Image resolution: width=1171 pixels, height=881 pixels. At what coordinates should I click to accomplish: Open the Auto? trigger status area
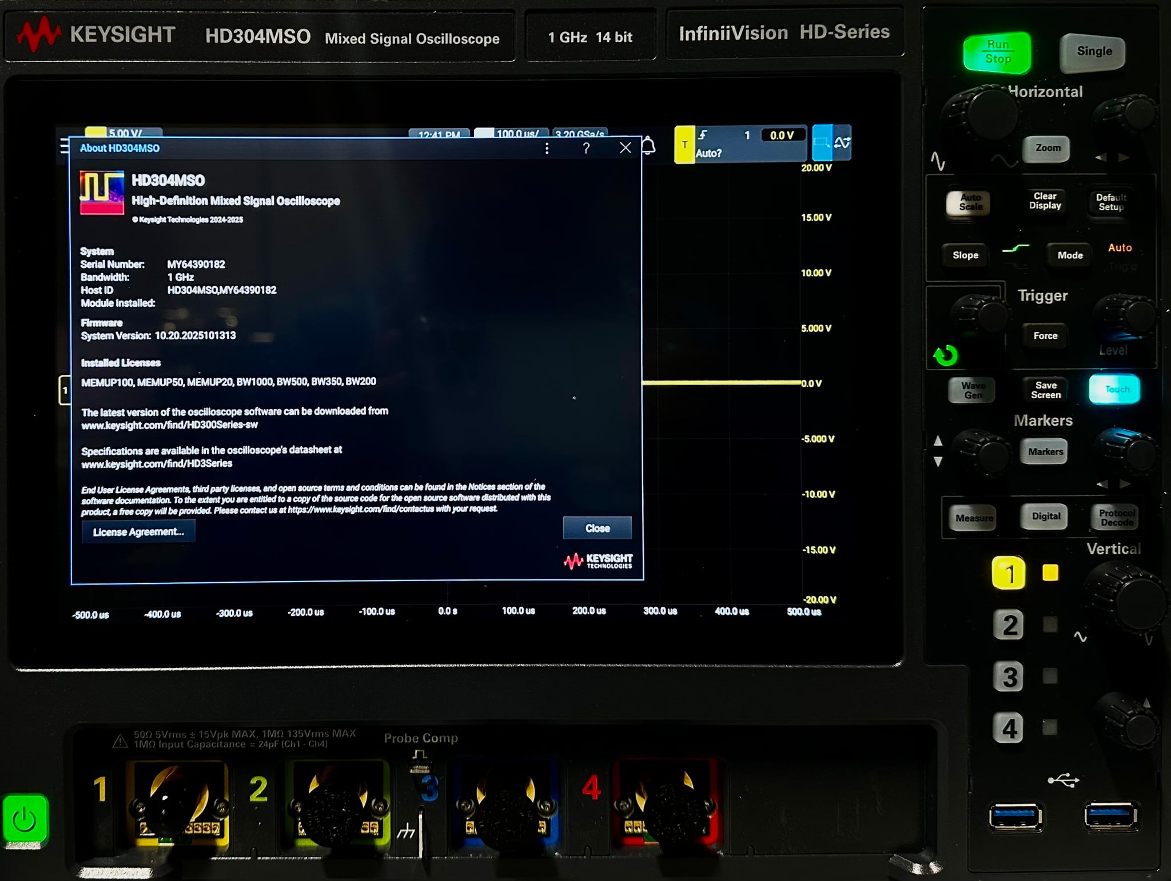[x=709, y=153]
